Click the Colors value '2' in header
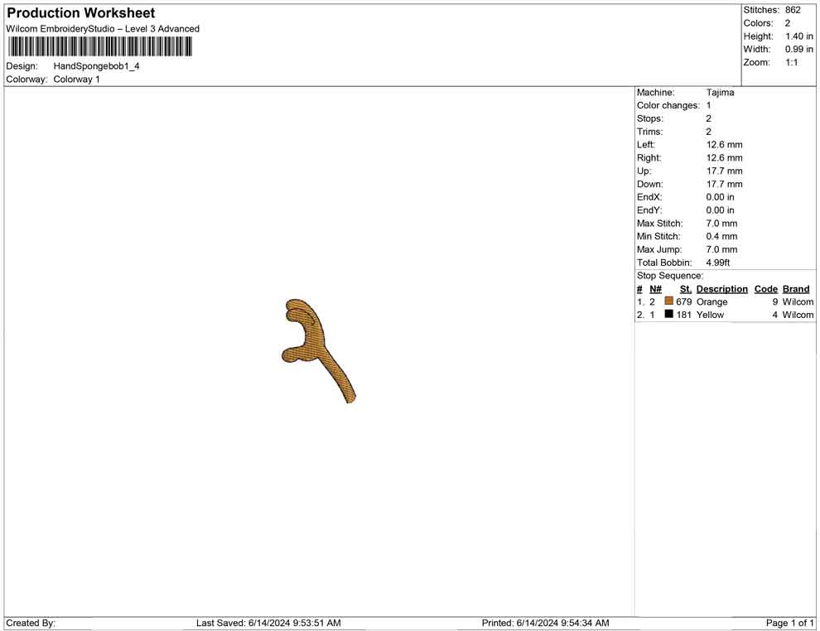The image size is (820, 631). pyautogui.click(x=788, y=23)
